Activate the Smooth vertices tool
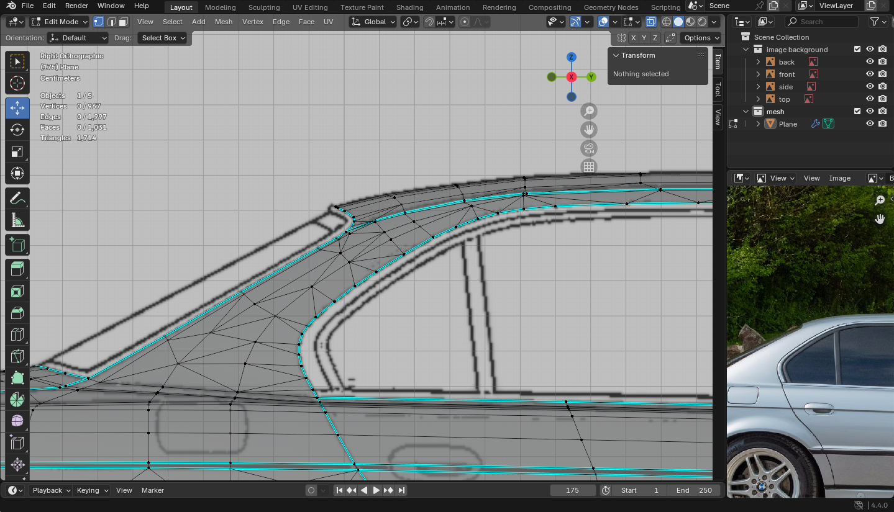Image resolution: width=894 pixels, height=512 pixels. 17,421
